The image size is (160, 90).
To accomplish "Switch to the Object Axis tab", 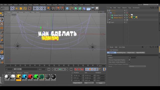I will pos(131,53).
